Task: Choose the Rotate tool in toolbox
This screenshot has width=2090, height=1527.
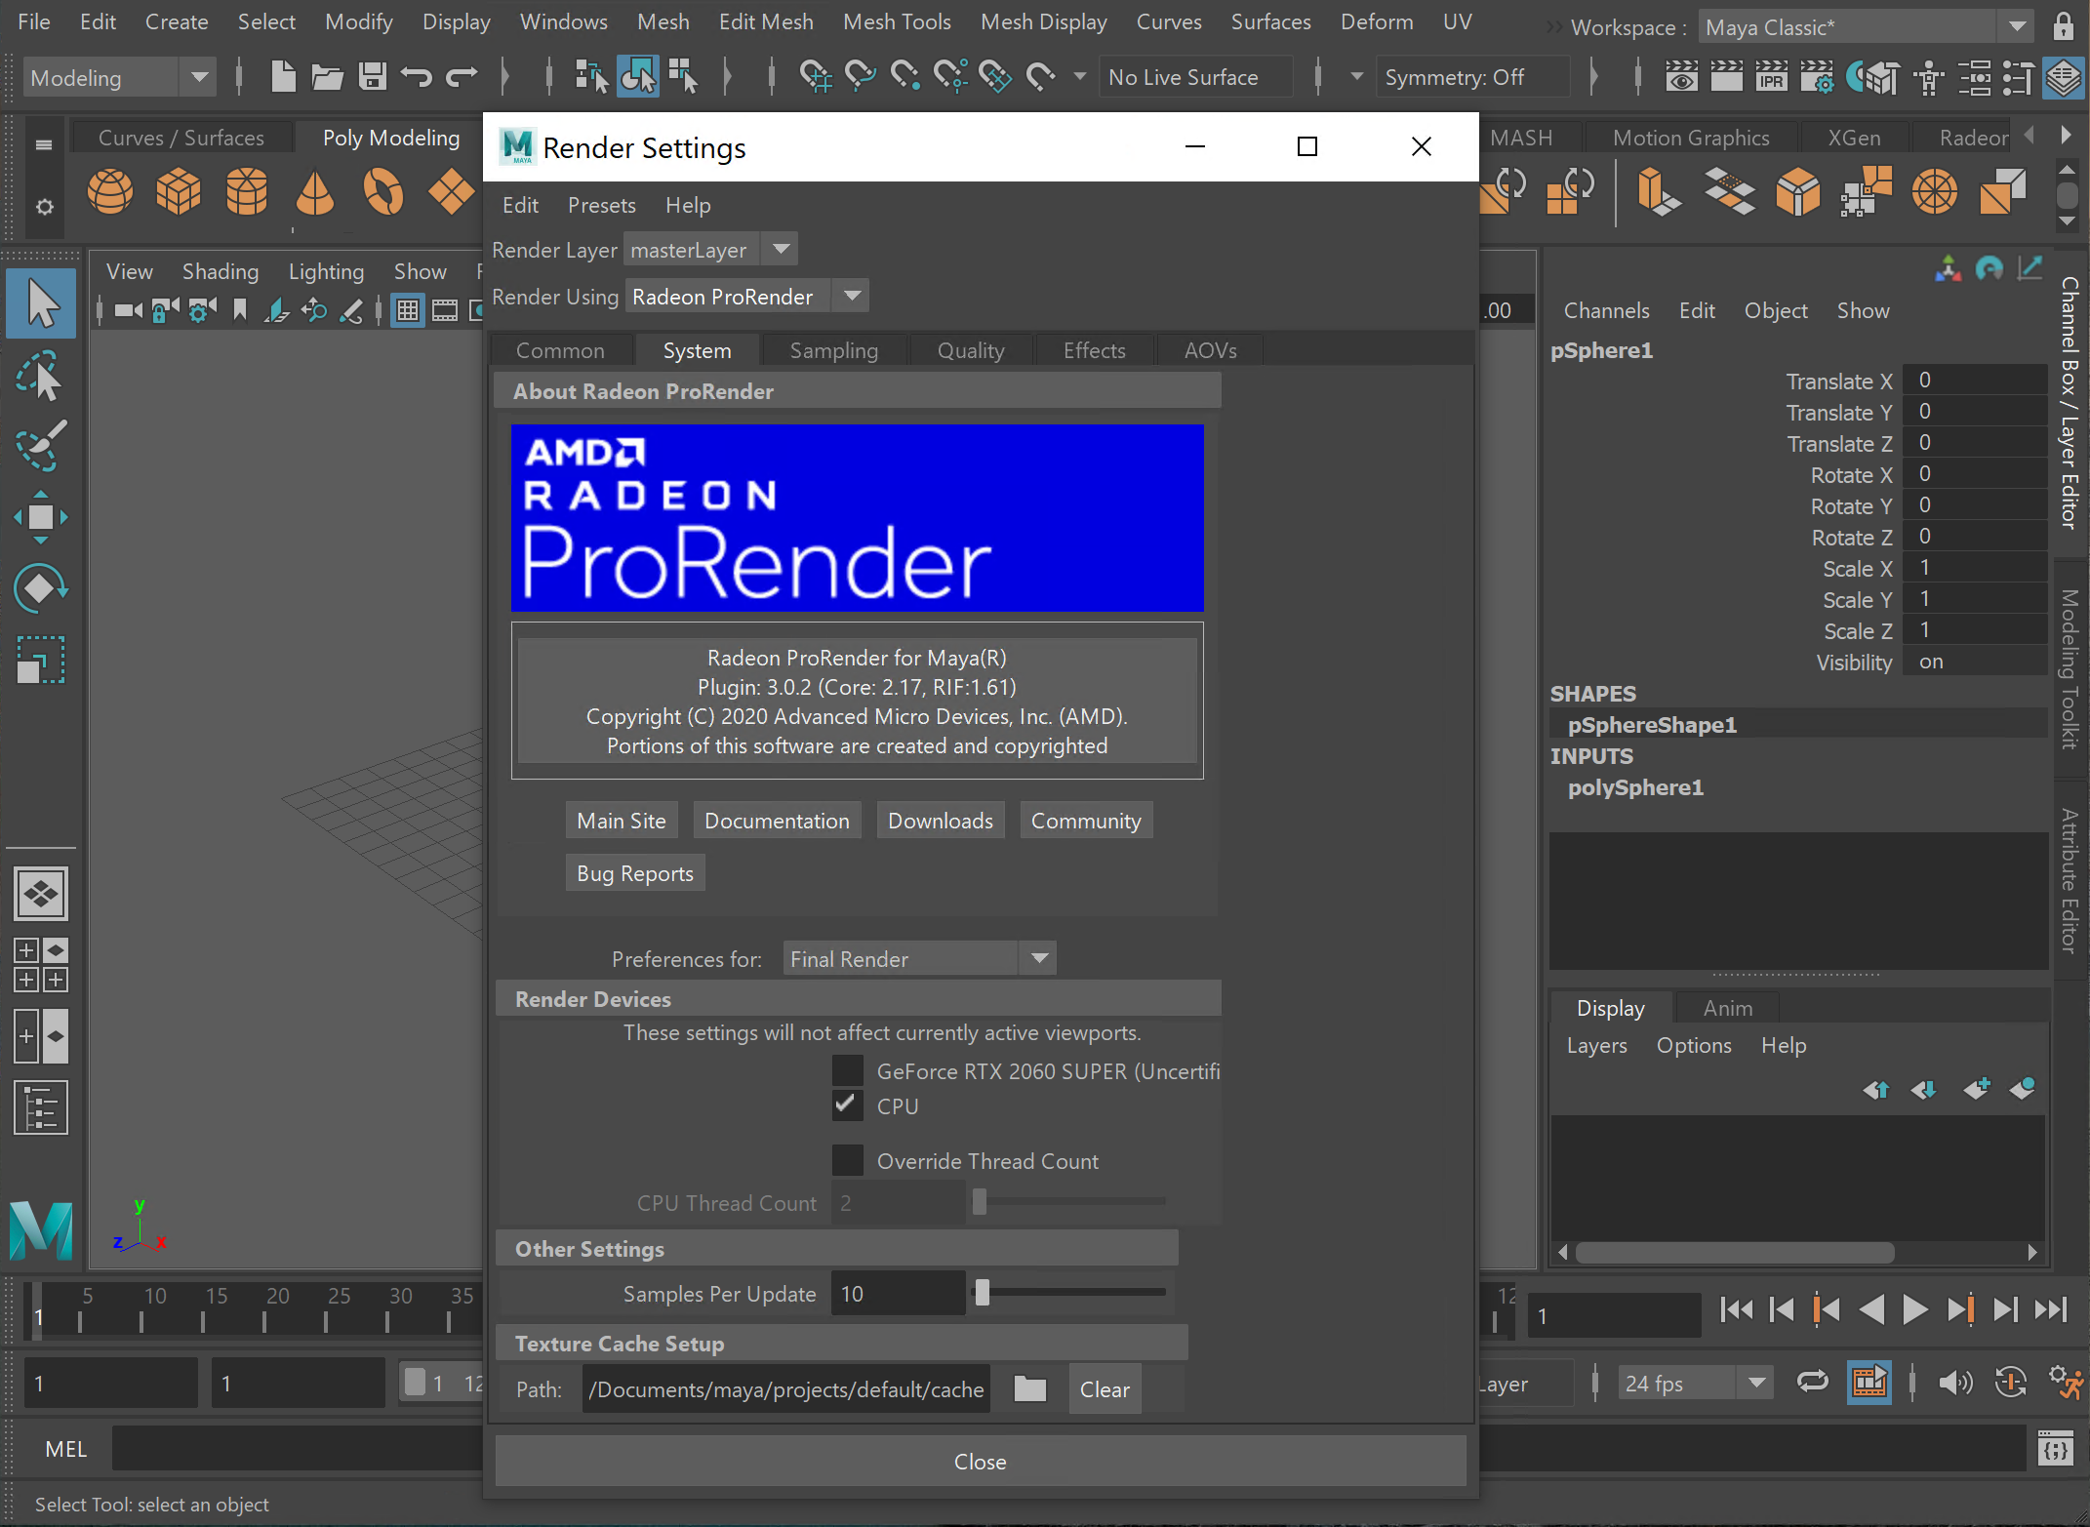Action: point(40,588)
